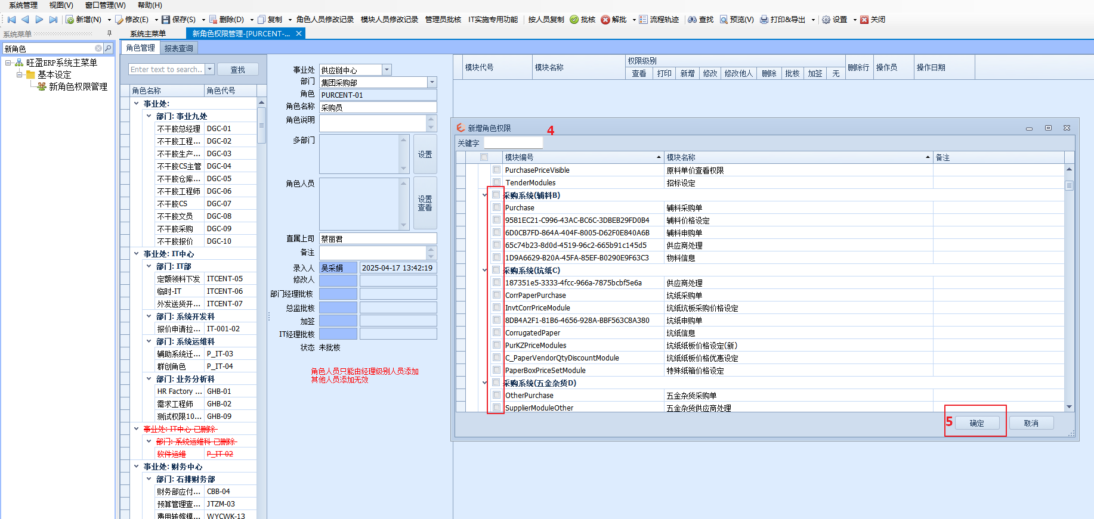This screenshot has height=519, width=1094.
Task: Click the 新增(N) add toolbar icon
Action: pyautogui.click(x=70, y=20)
